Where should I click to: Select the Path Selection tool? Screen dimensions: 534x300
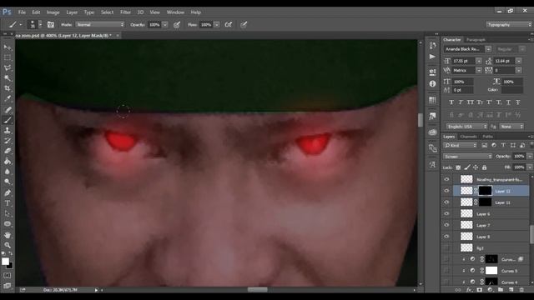pos(8,213)
